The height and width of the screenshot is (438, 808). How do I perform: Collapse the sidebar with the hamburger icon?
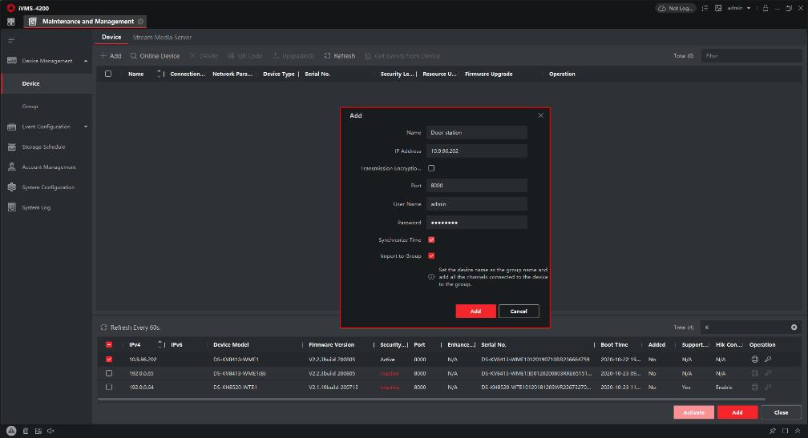(11, 40)
